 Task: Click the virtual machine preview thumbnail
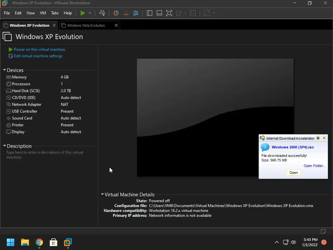pos(215,118)
